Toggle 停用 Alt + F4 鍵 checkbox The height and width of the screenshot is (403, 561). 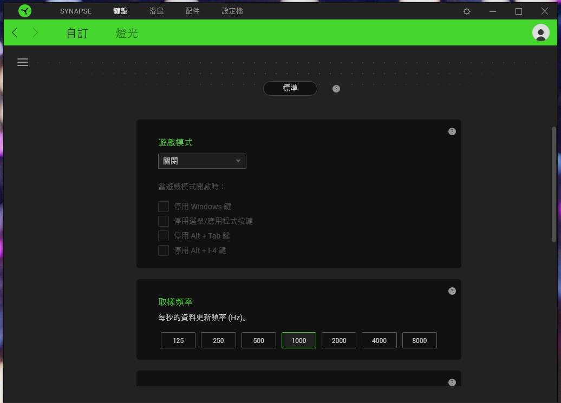(164, 250)
